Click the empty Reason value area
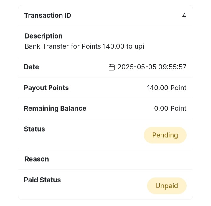Image resolution: width=211 pixels, height=206 pixels. 121,159
